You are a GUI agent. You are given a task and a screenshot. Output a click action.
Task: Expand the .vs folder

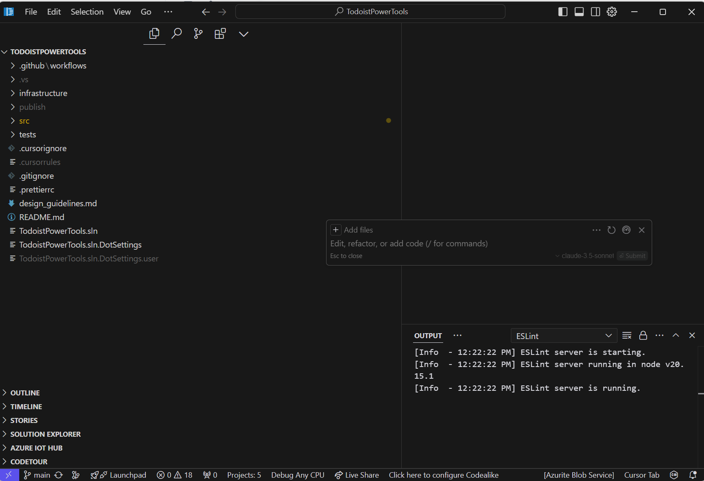201,79
